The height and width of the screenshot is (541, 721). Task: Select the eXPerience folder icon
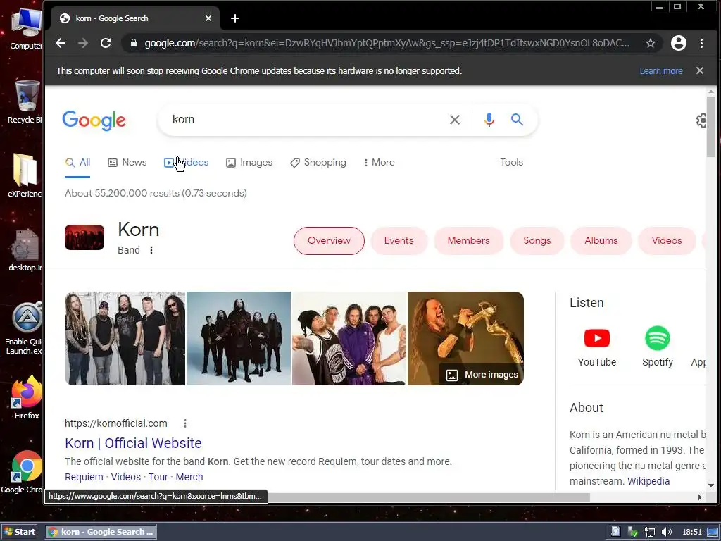tap(25, 175)
